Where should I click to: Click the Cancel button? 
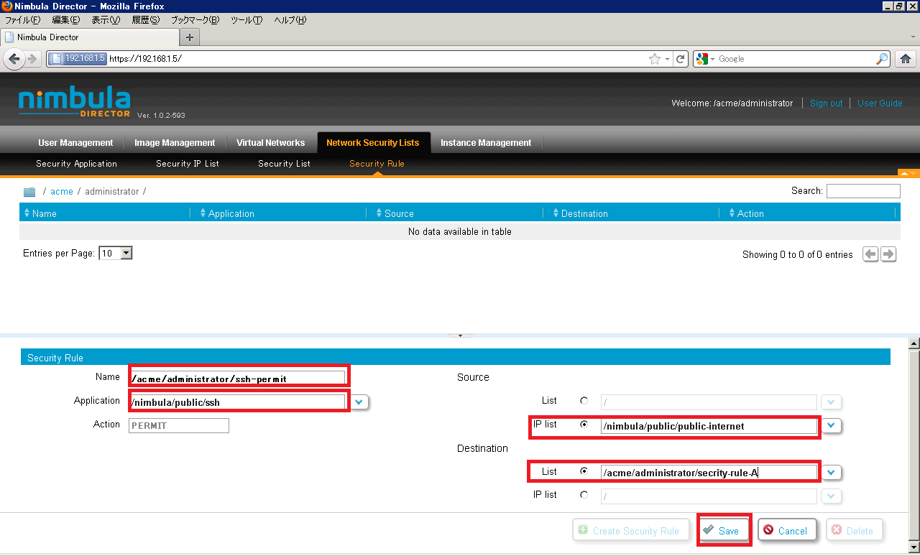pyautogui.click(x=786, y=530)
